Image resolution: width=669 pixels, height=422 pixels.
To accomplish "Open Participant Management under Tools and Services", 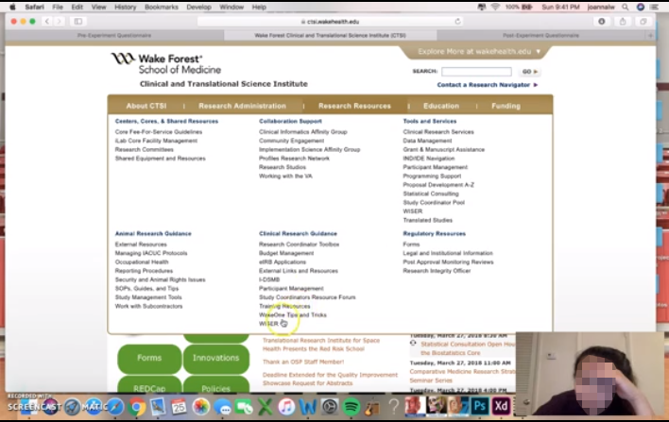I will coord(436,167).
